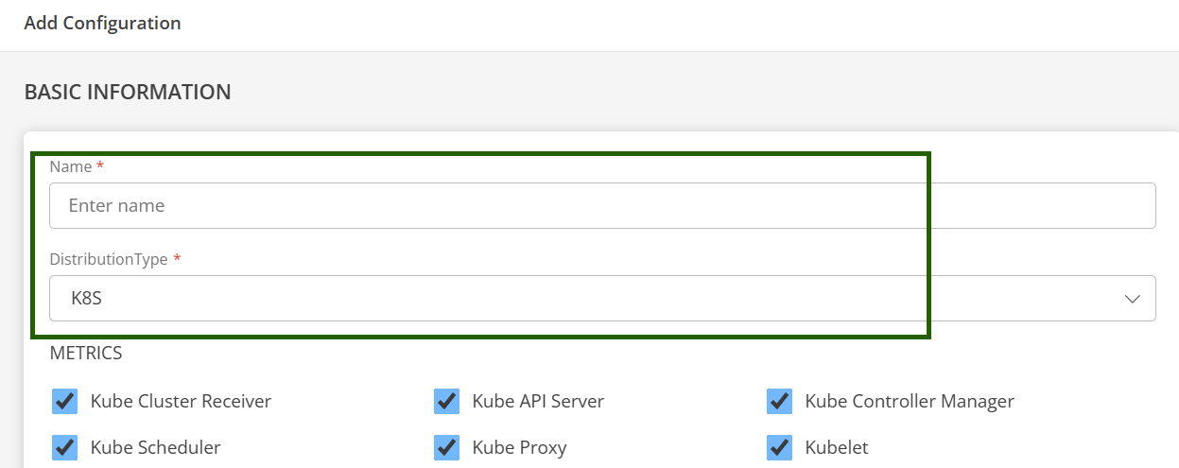Toggle the Kube Proxy checkbox

tap(446, 447)
